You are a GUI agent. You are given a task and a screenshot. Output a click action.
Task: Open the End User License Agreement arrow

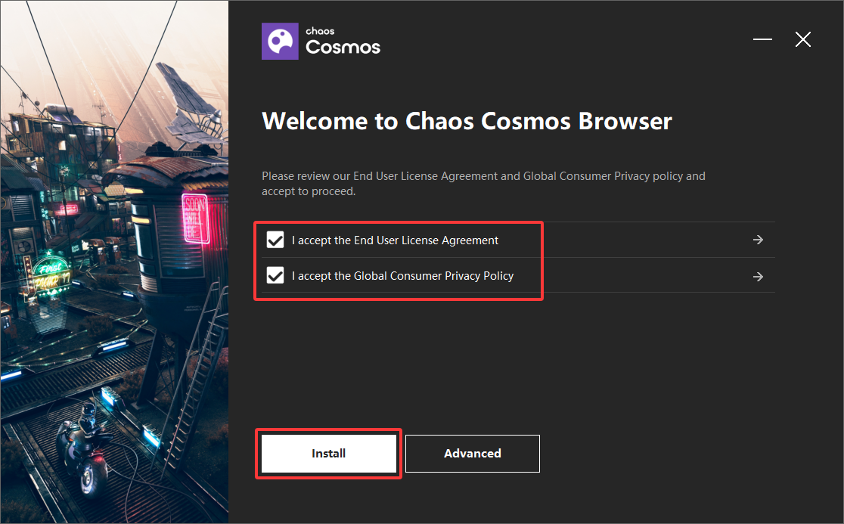pos(758,240)
